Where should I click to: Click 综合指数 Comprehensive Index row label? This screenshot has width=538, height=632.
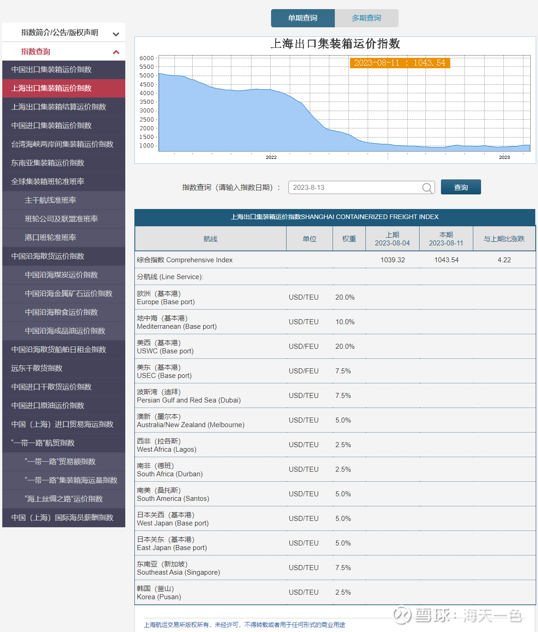[x=184, y=260]
